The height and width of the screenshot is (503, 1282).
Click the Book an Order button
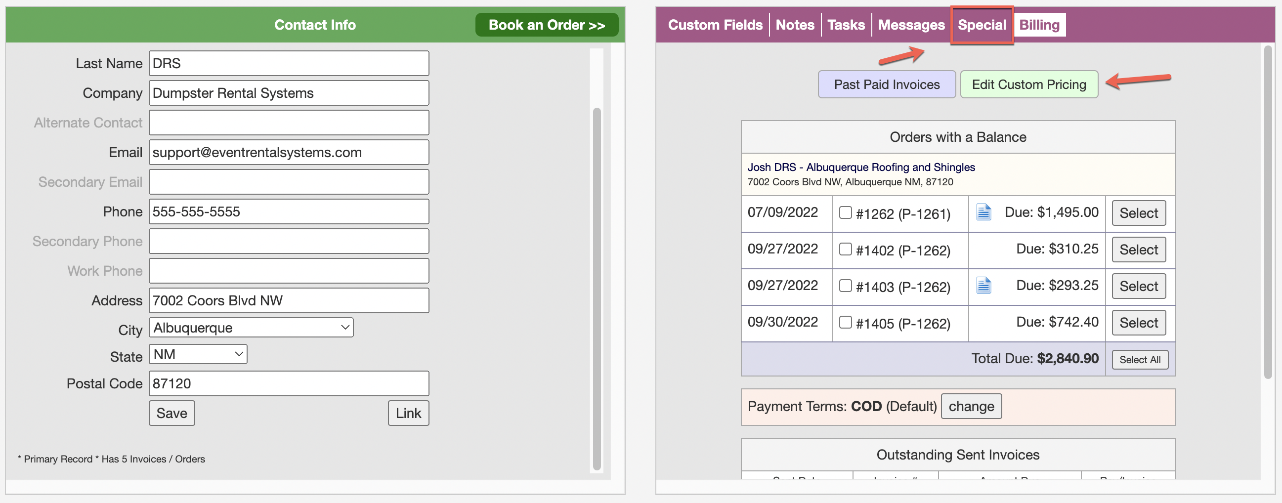pyautogui.click(x=547, y=25)
